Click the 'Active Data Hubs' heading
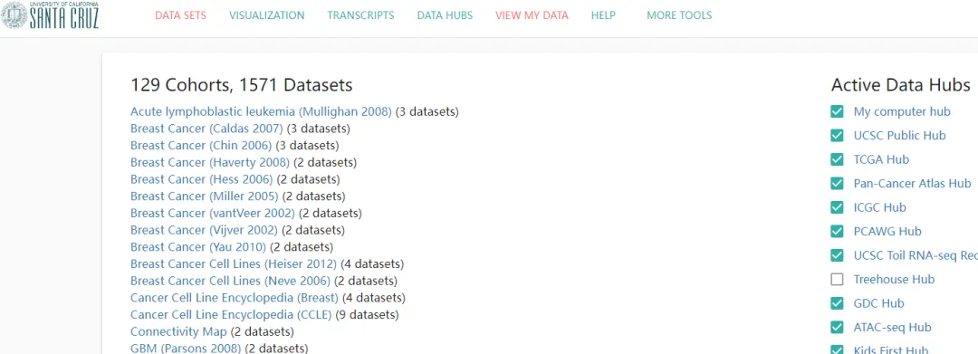This screenshot has height=354, width=978. coord(901,85)
